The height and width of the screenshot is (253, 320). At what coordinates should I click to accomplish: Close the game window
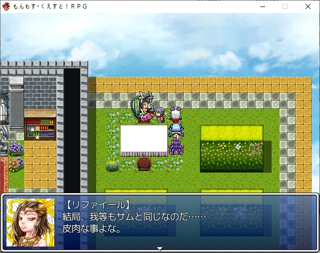tap(308, 6)
